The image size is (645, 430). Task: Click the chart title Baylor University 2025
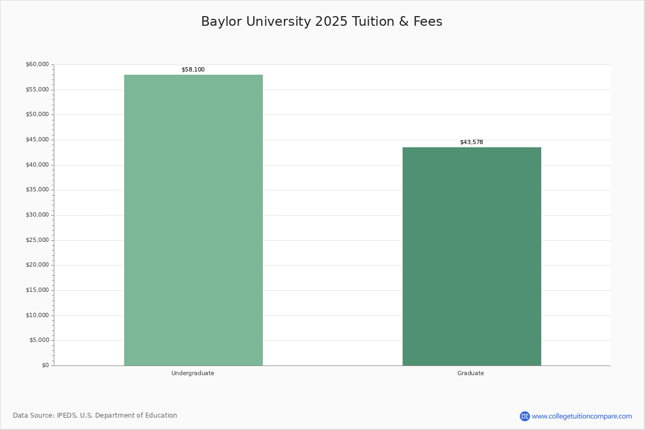coord(321,21)
